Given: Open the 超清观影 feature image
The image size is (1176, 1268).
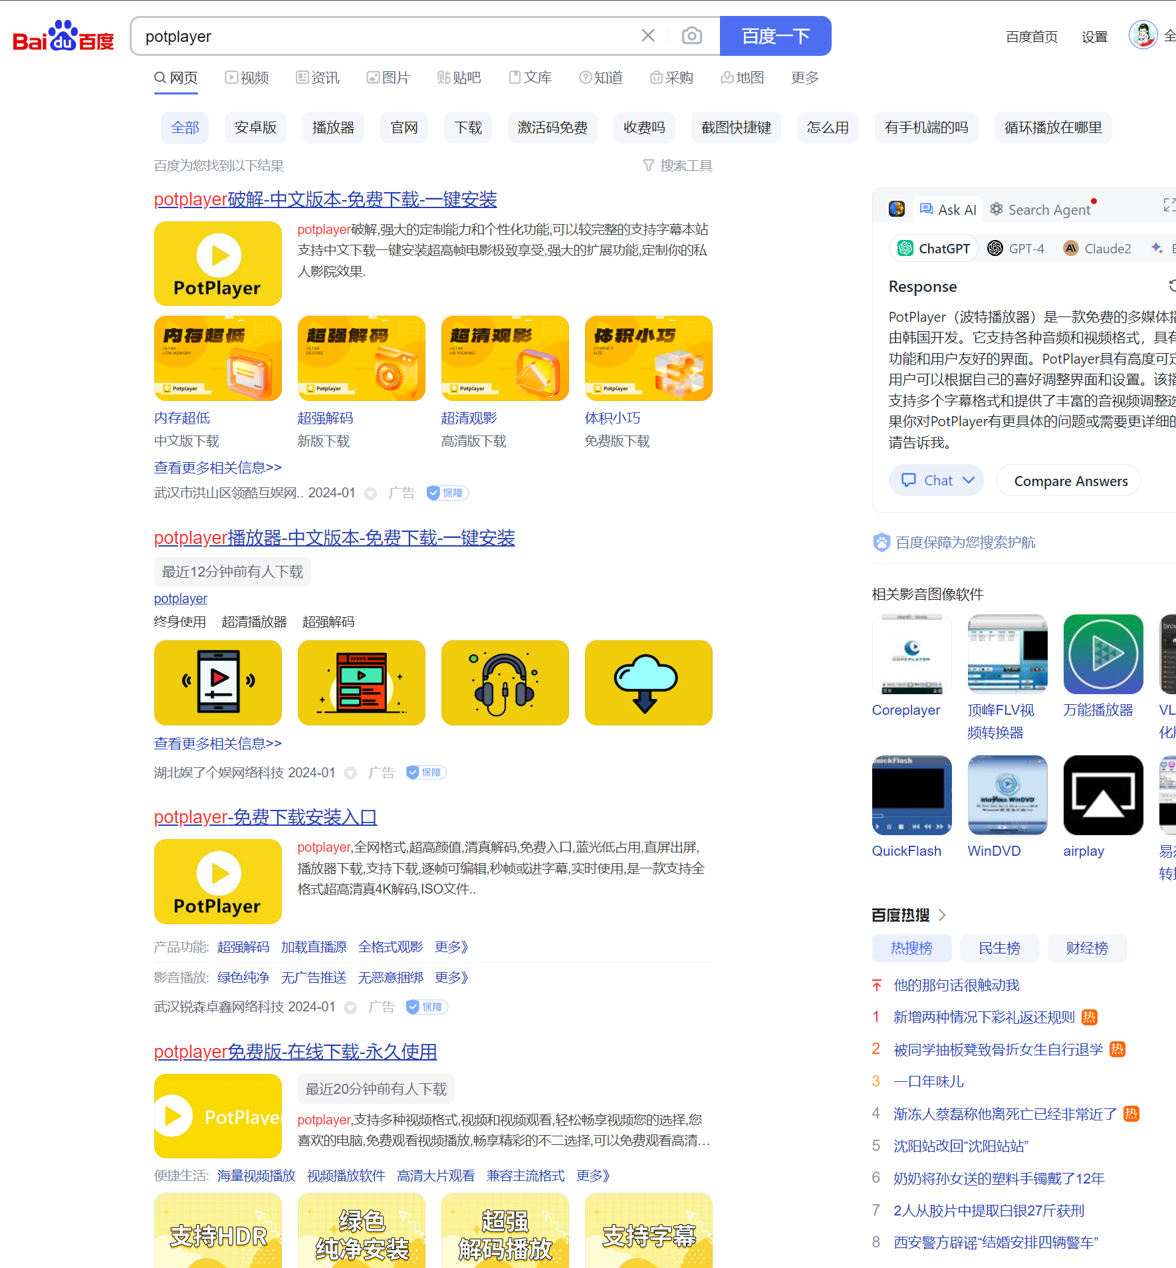Looking at the screenshot, I should (x=505, y=358).
